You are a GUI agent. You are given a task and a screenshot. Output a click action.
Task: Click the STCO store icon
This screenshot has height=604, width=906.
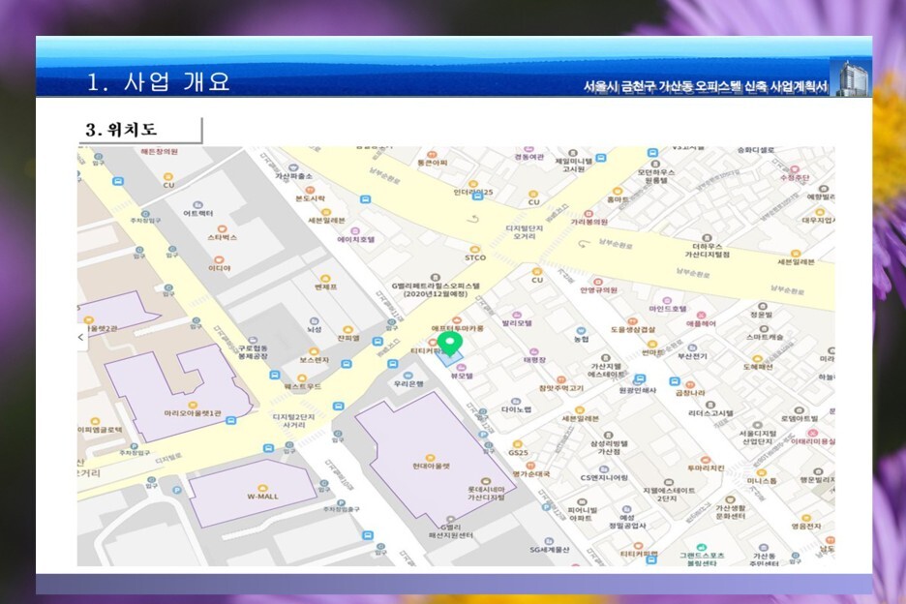point(475,250)
